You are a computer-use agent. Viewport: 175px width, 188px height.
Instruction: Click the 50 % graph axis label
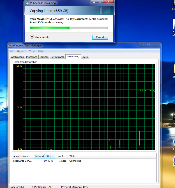19,107
